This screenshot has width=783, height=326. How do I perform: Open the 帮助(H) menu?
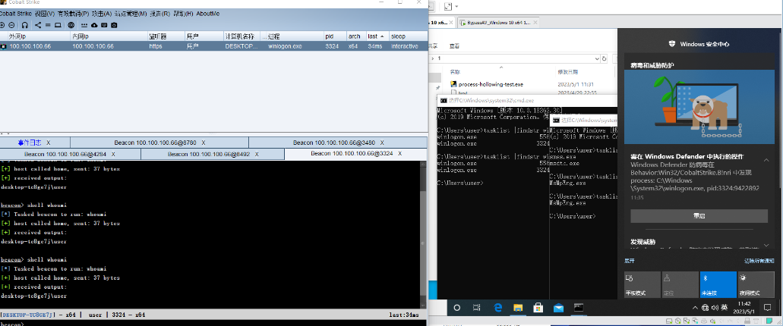pos(183,14)
